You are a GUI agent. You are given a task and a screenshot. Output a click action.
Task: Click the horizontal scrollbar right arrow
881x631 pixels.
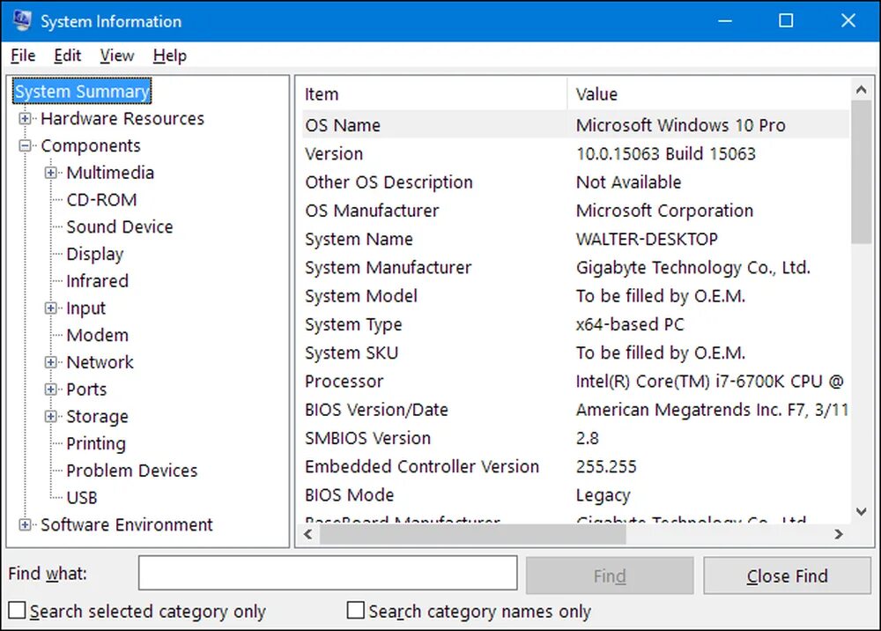point(839,534)
